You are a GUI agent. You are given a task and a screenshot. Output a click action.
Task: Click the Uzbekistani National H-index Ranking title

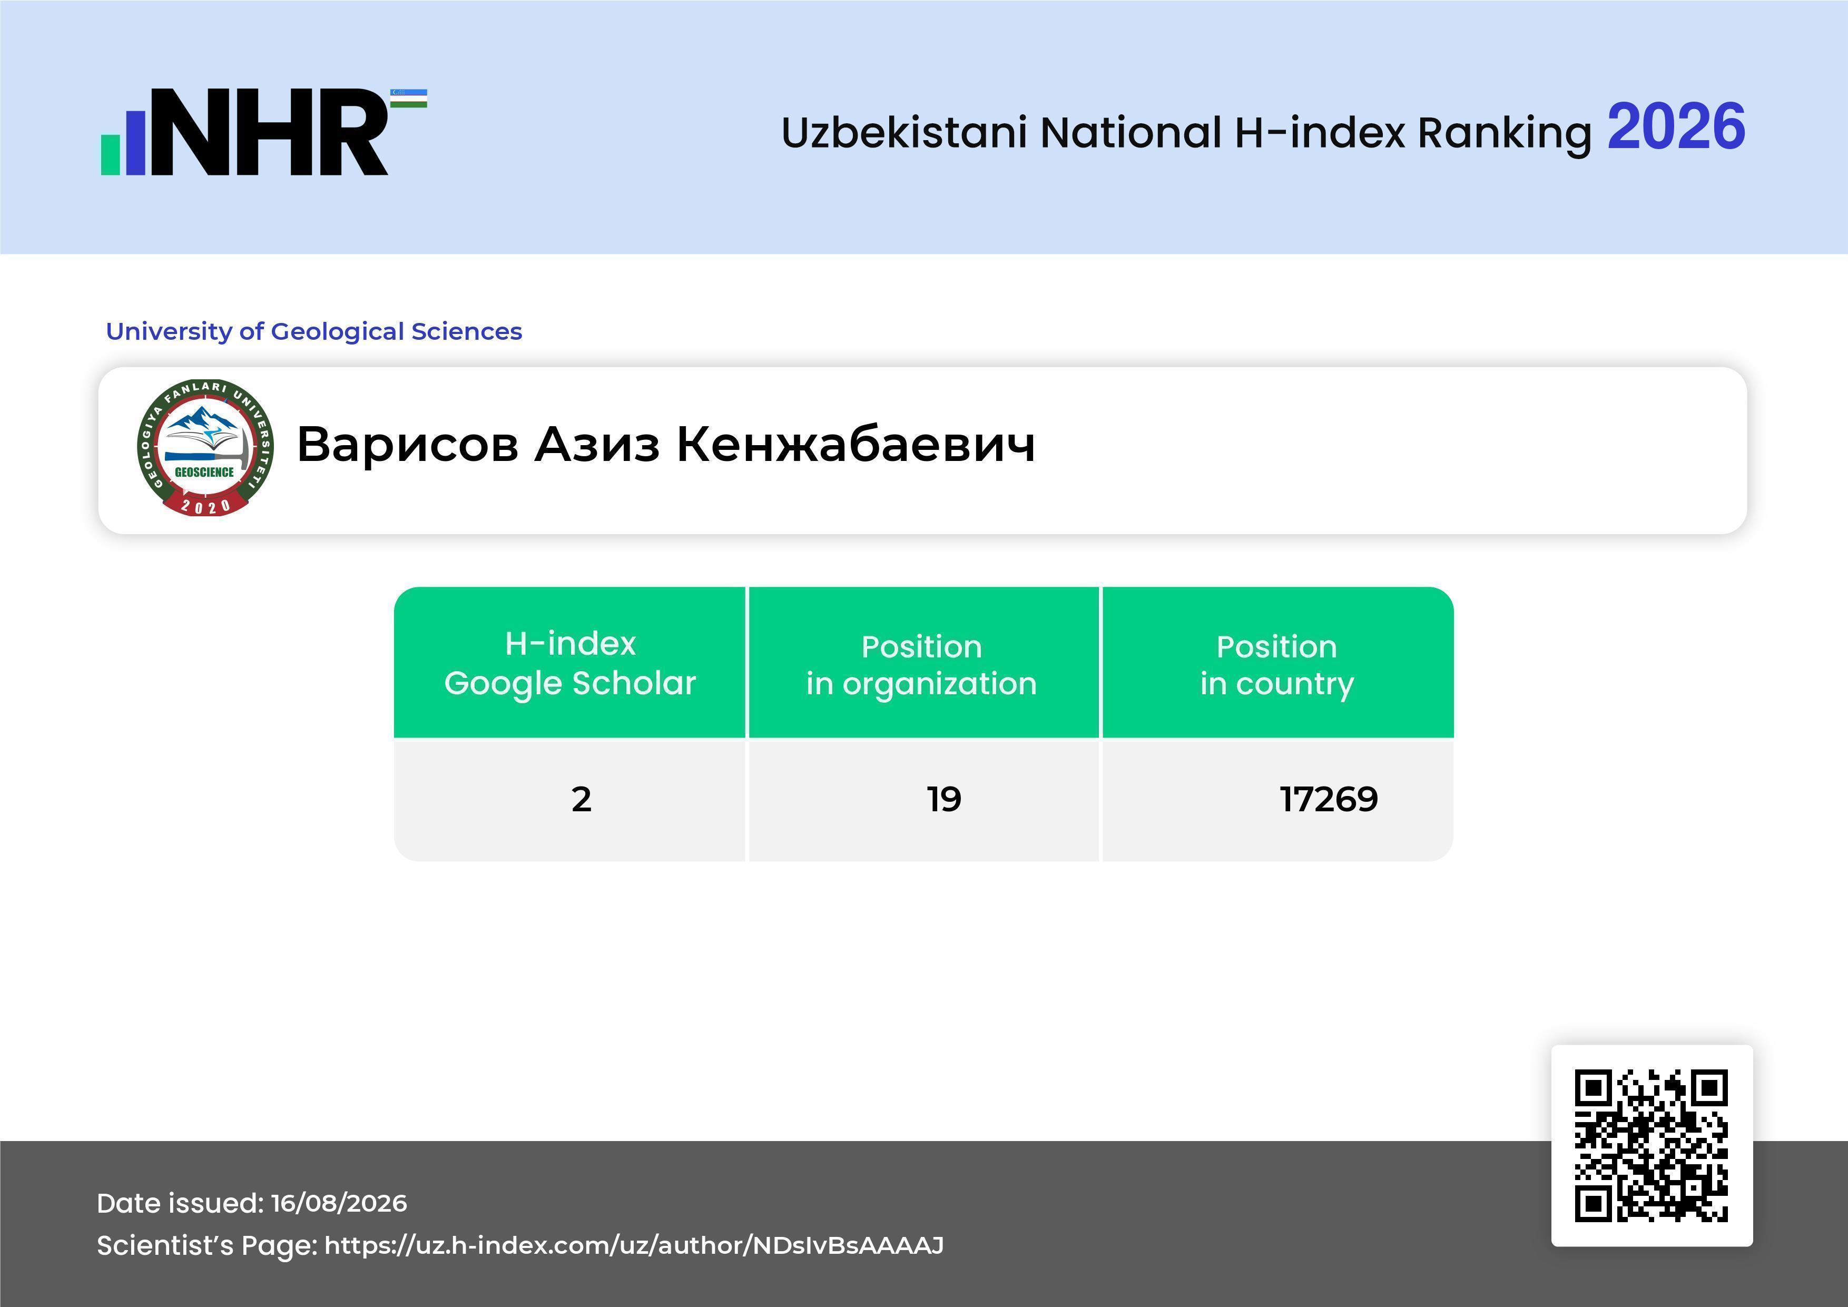click(x=1186, y=133)
